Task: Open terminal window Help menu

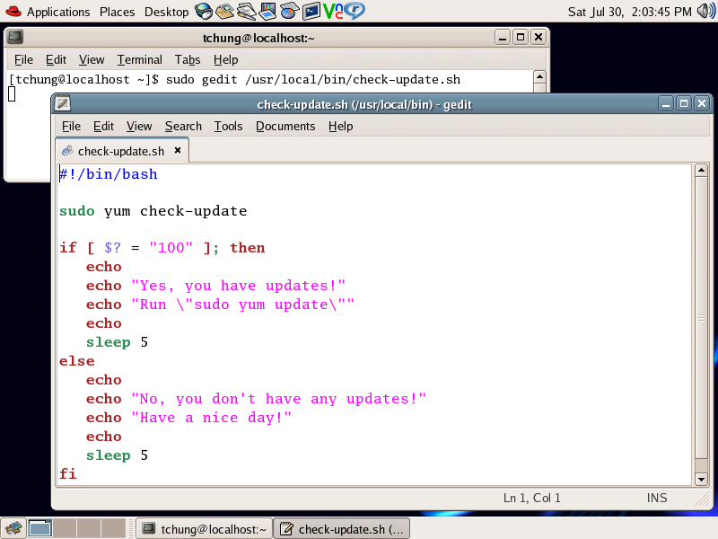Action: point(226,59)
